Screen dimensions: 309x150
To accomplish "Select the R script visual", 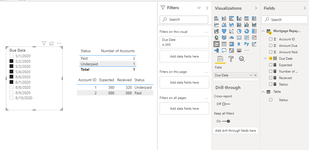I will [239, 44].
